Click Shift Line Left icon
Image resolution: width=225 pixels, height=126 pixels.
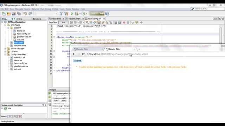(x=116, y=22)
